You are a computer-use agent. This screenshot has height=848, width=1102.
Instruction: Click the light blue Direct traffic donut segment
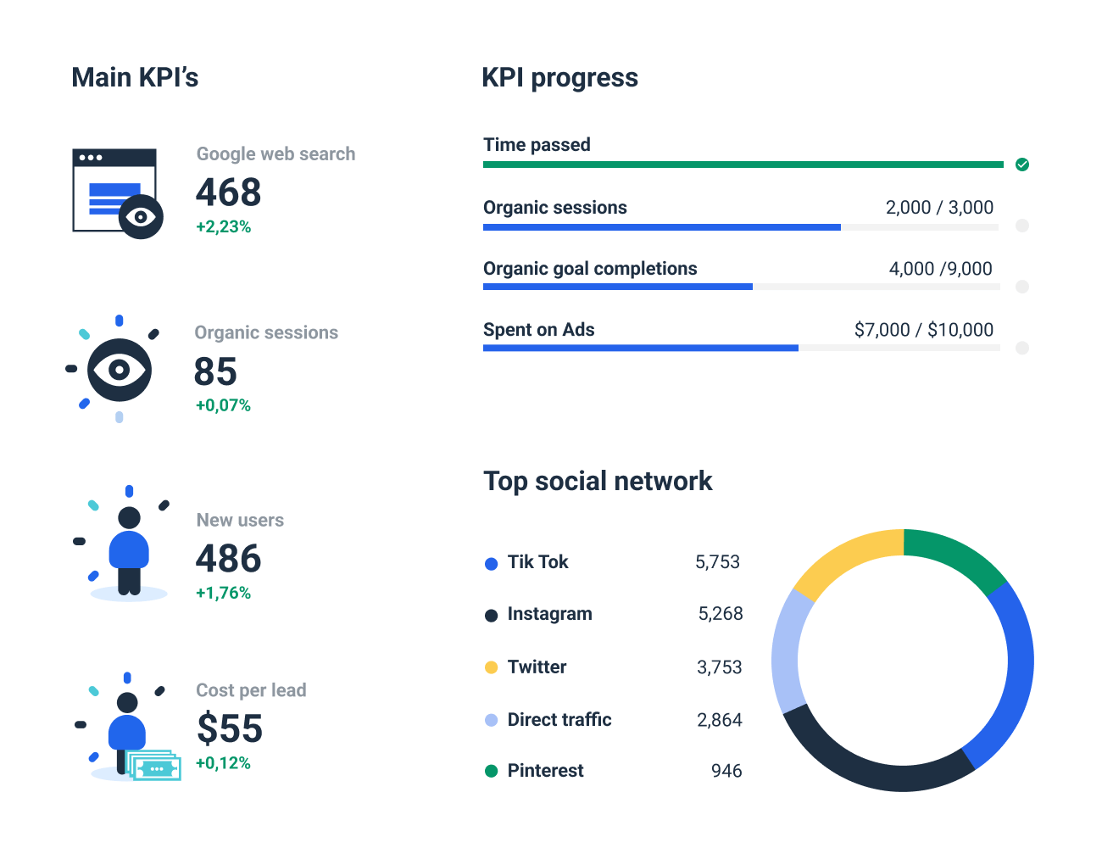(787, 651)
